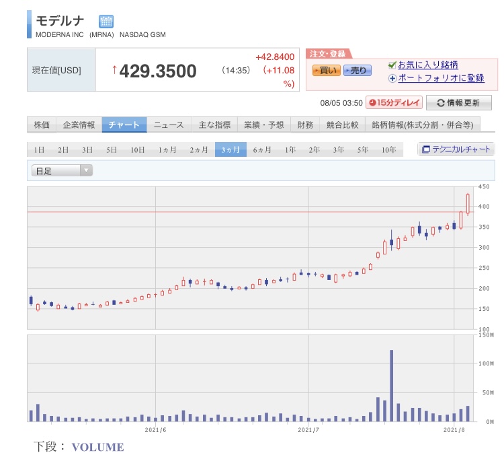Select the 3年 chart range

(339, 149)
